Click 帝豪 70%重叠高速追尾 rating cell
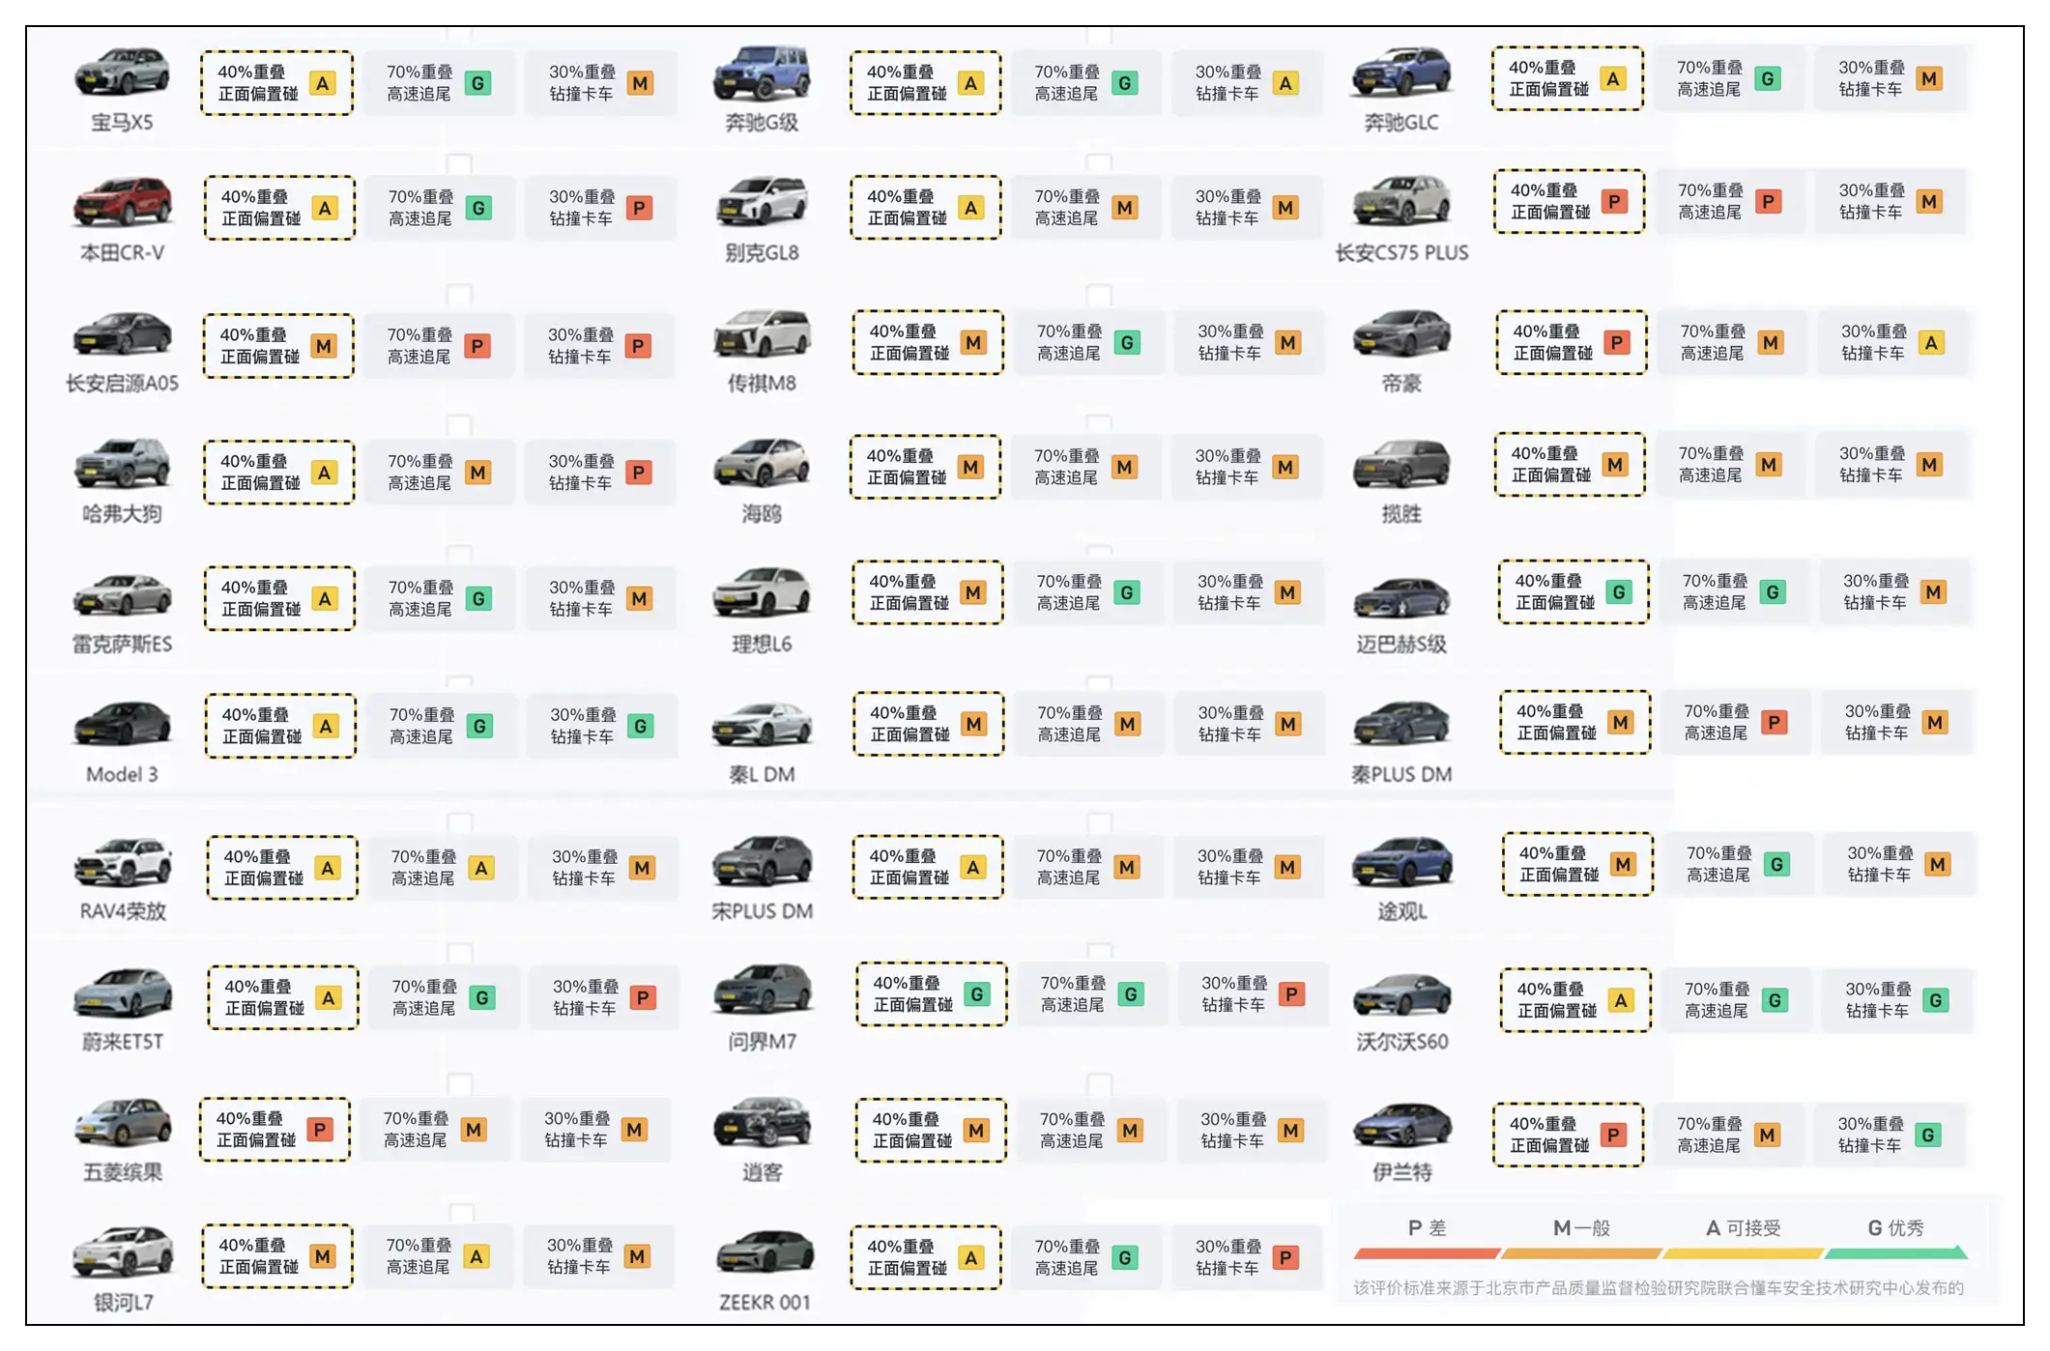The width and height of the screenshot is (2050, 1351). (x=1732, y=342)
